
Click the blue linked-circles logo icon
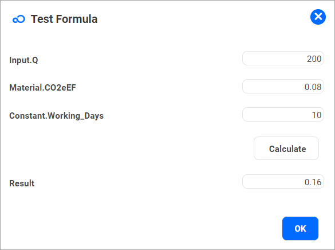(19, 19)
